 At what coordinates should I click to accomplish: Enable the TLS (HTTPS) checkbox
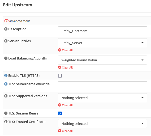60,76
